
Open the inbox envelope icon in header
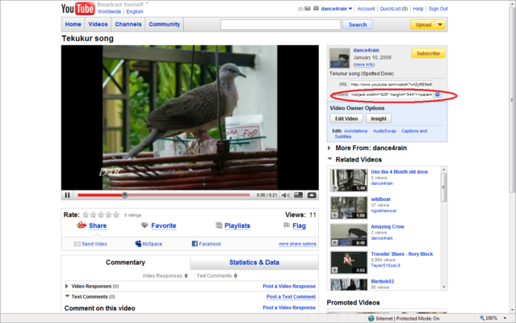coord(308,9)
